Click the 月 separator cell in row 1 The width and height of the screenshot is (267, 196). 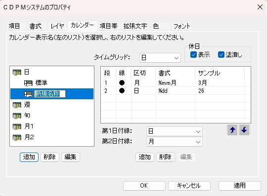[x=137, y=83]
